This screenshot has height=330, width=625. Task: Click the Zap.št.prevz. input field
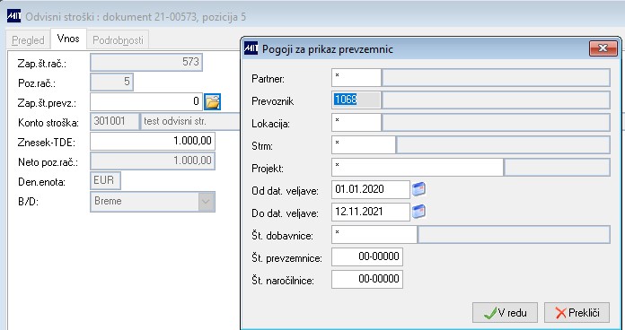pos(146,102)
